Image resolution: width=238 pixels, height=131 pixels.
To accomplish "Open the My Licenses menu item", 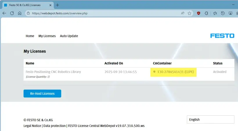I will pyautogui.click(x=47, y=36).
